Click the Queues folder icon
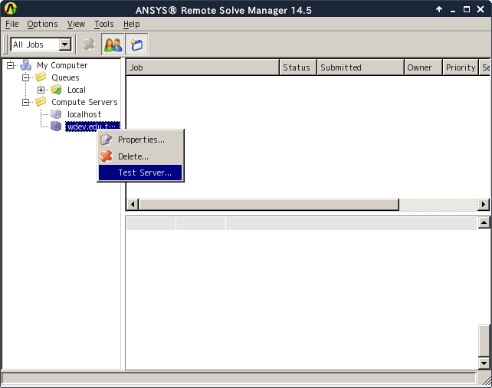The width and height of the screenshot is (492, 388). click(x=41, y=77)
